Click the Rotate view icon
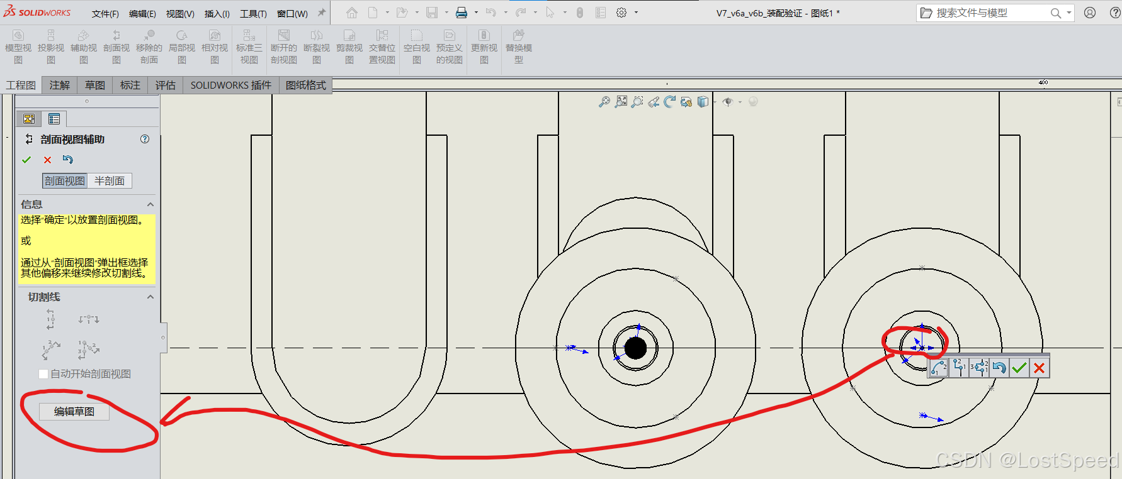The width and height of the screenshot is (1122, 479). pos(670,102)
